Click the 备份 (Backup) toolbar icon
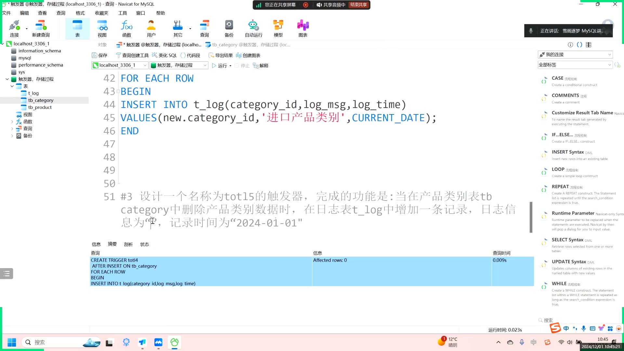 [229, 28]
